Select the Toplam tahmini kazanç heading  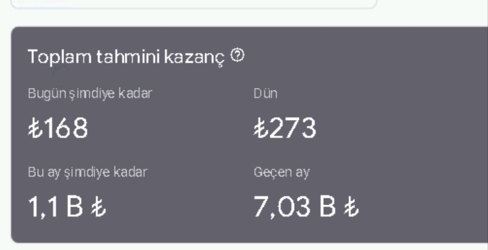126,57
